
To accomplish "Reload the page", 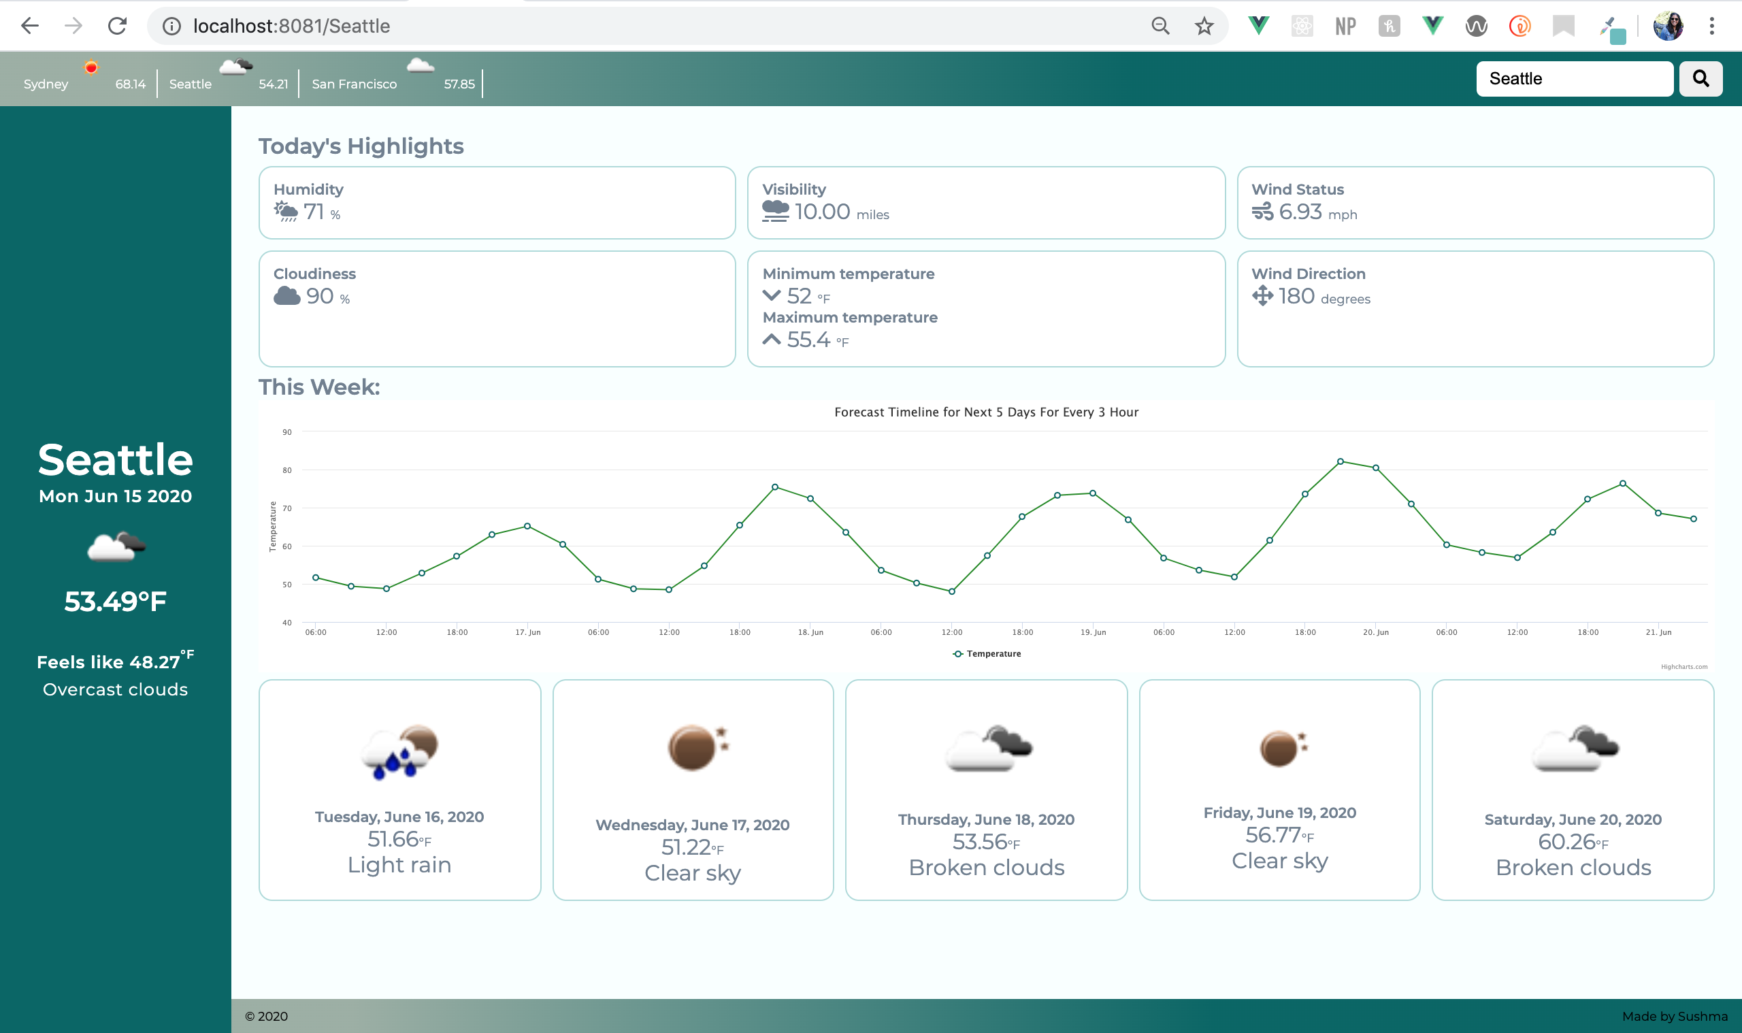I will pyautogui.click(x=117, y=27).
